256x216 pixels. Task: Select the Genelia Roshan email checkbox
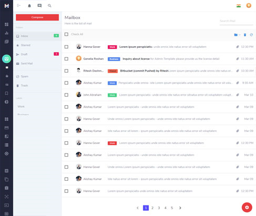[66, 59]
